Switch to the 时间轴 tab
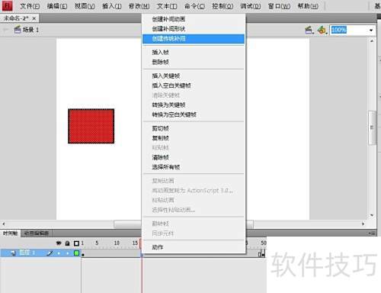 10,233
